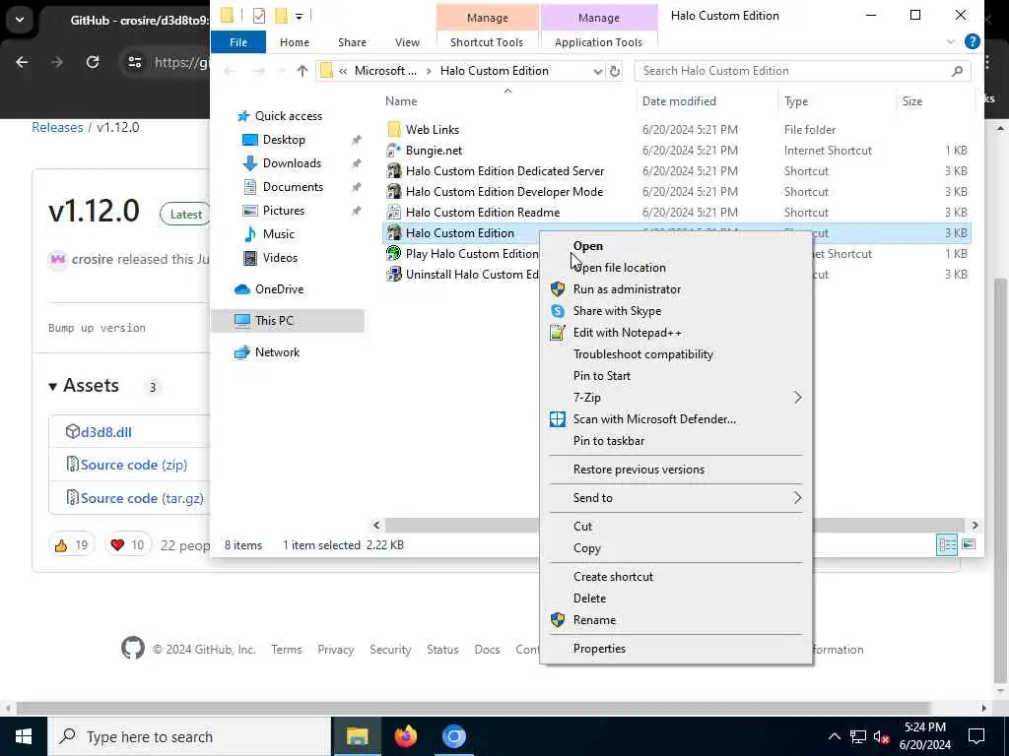Screen dimensions: 1009x756
Task: Click the muted volume tray icon
Action: (882, 736)
